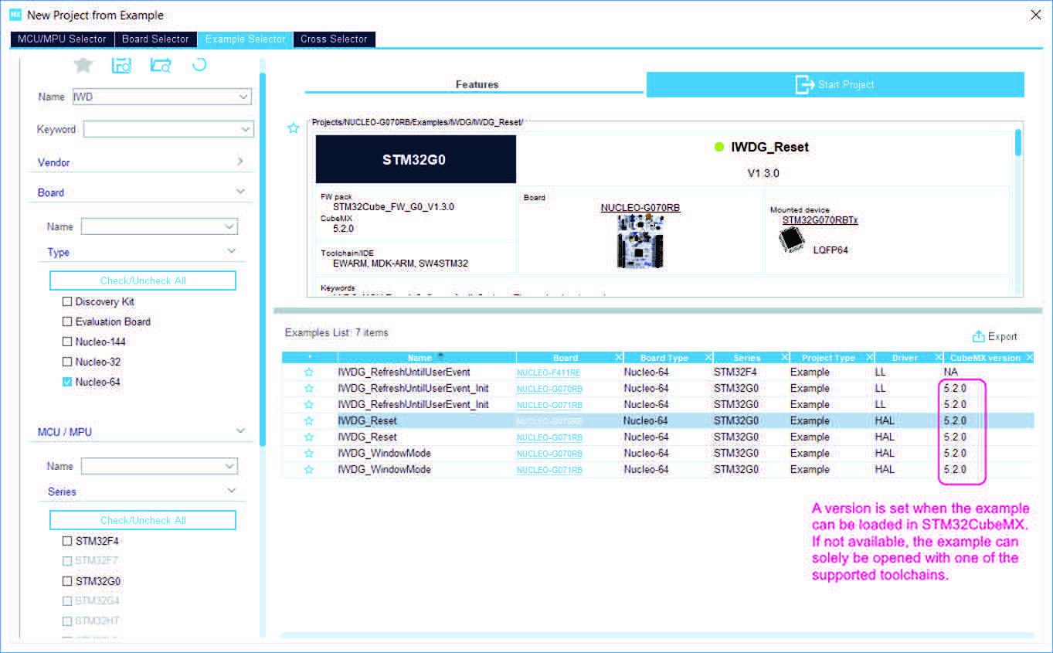Star the IWDG_WindowMode NUCLEO-G071RB row
This screenshot has width=1053, height=653.
(309, 470)
